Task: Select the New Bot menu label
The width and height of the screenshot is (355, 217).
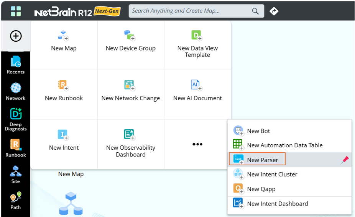Action: pos(258,131)
